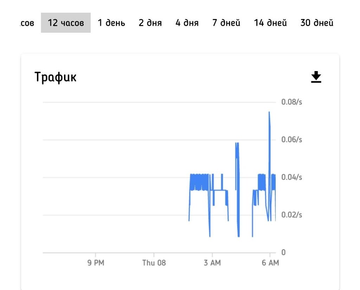Select the 14 дней period

(270, 23)
